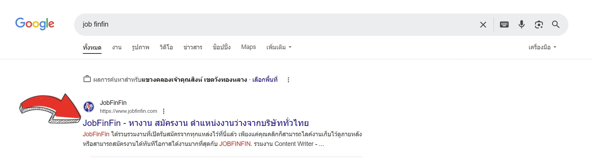Open the on-screen keyboard input tool
Screen dimensions: 592x158
pyautogui.click(x=504, y=24)
